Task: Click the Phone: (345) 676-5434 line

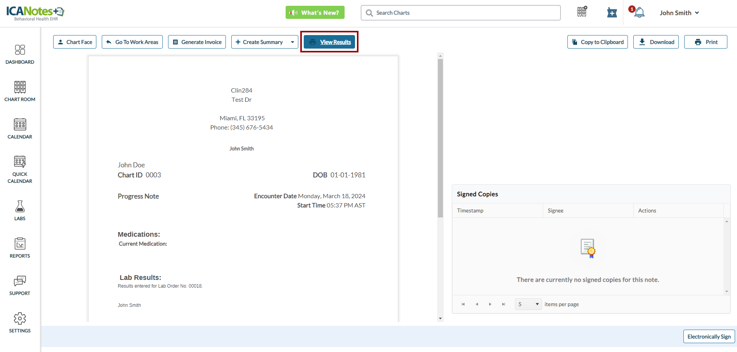Action: [x=242, y=127]
